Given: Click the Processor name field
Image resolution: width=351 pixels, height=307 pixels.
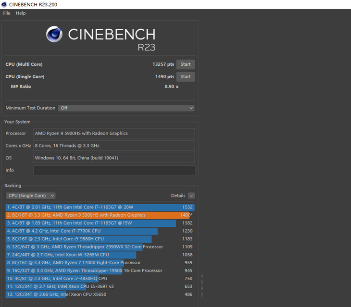Looking at the screenshot, I should click(114, 134).
